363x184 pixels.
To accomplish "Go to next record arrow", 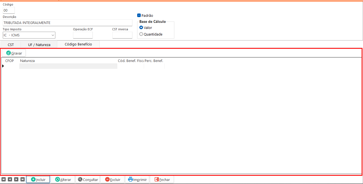I will point(16,179).
